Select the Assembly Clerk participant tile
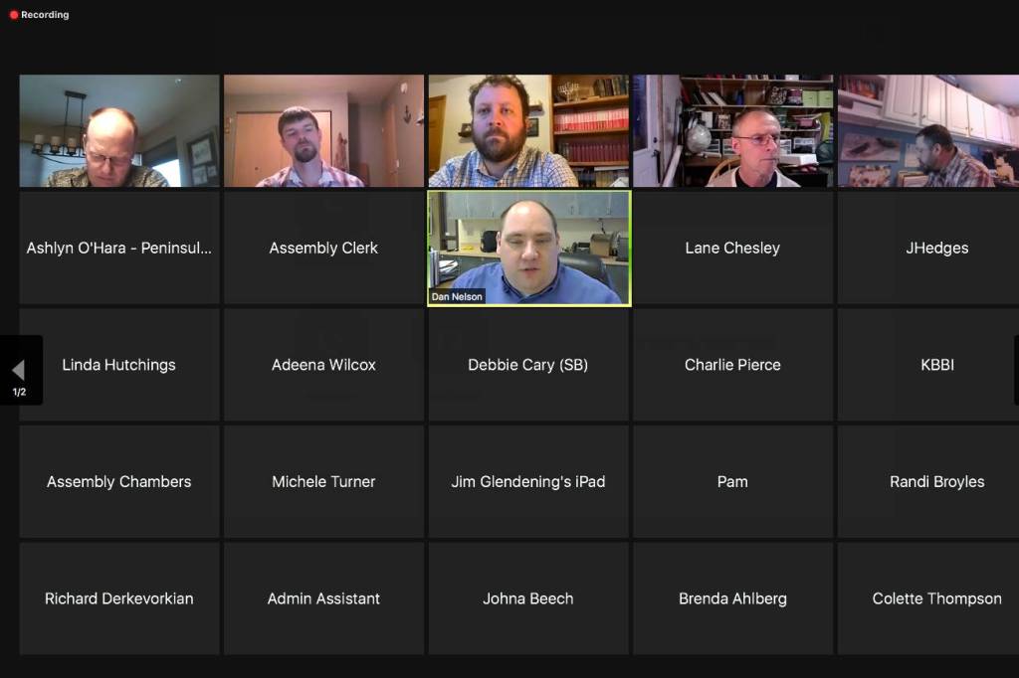The image size is (1019, 678). click(x=323, y=249)
